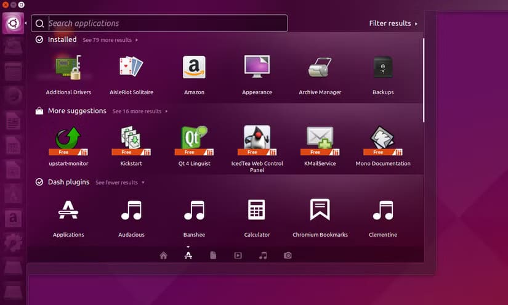Launch AisleRiot Solitaire

click(x=131, y=68)
